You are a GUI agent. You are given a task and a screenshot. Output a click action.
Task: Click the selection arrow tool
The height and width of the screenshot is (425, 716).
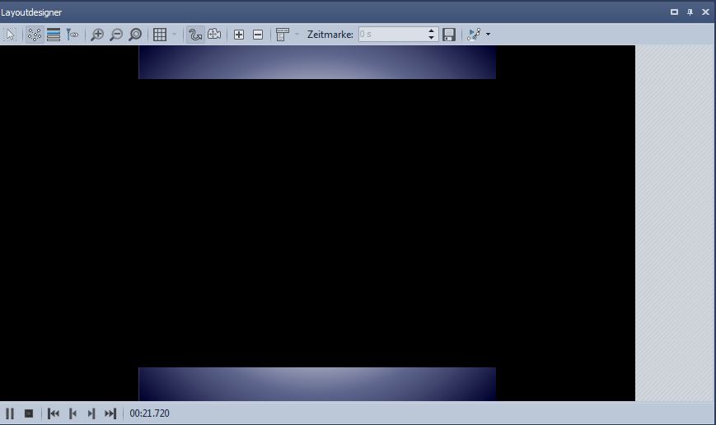[x=11, y=35]
